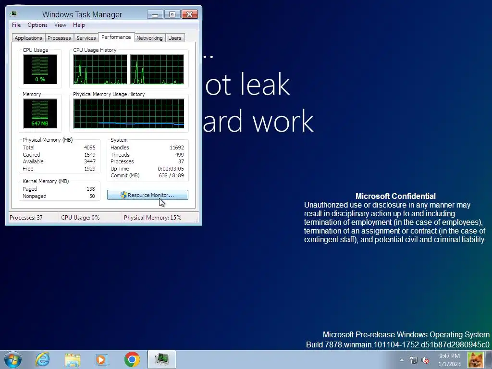Viewport: 492px width, 369px height.
Task: Click the Available value 3447
Action: tap(90, 161)
